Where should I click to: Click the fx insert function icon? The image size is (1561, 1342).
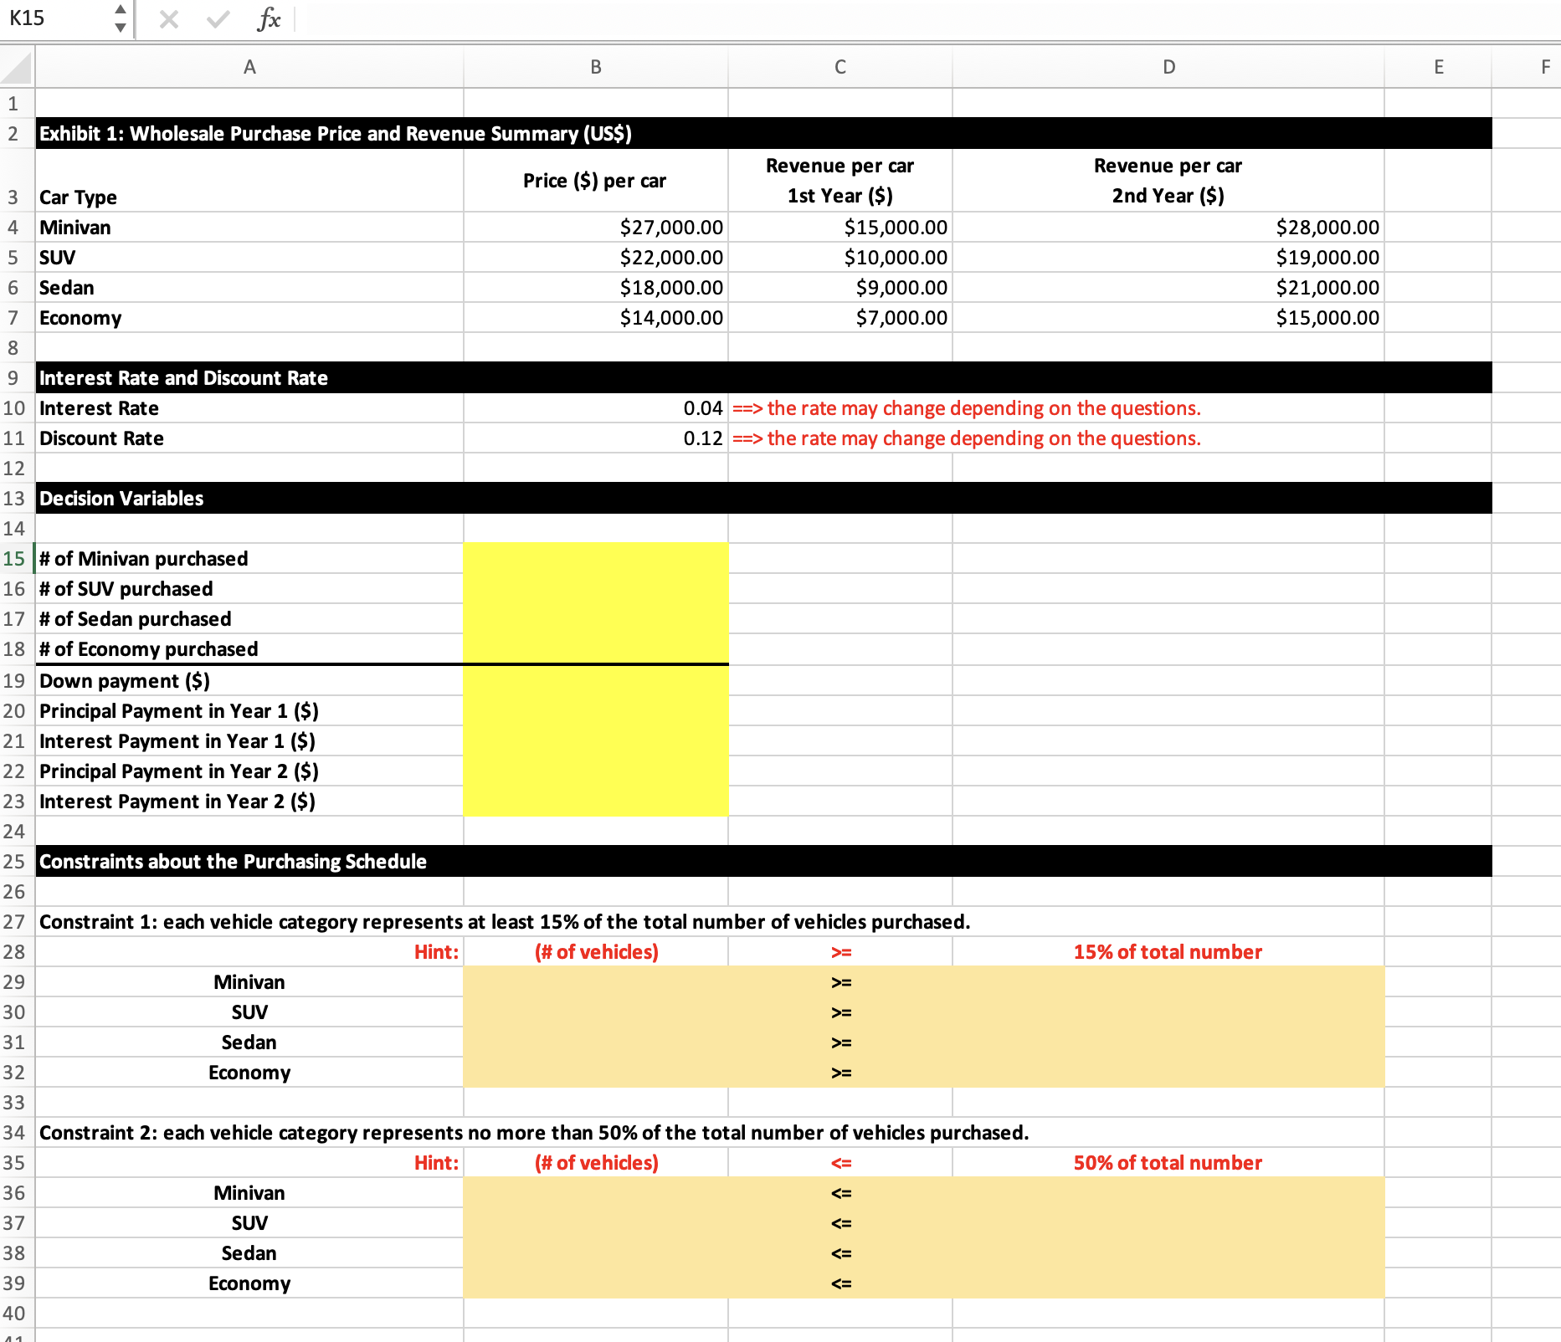click(x=267, y=19)
